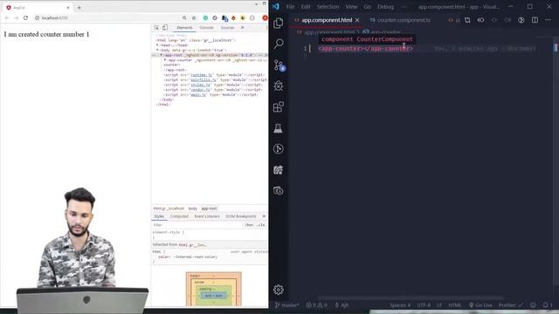Toggle the :hov element state panel
This screenshot has width=559, height=314.
tap(249, 225)
